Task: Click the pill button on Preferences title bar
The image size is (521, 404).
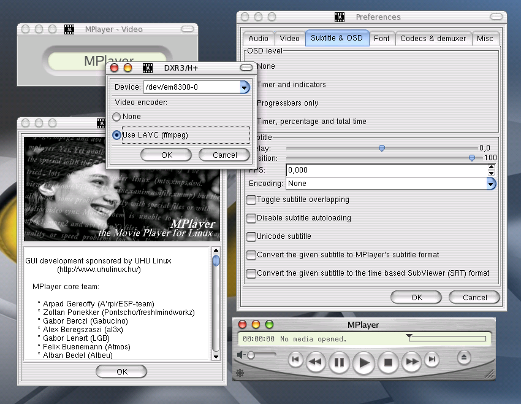Action: click(496, 17)
